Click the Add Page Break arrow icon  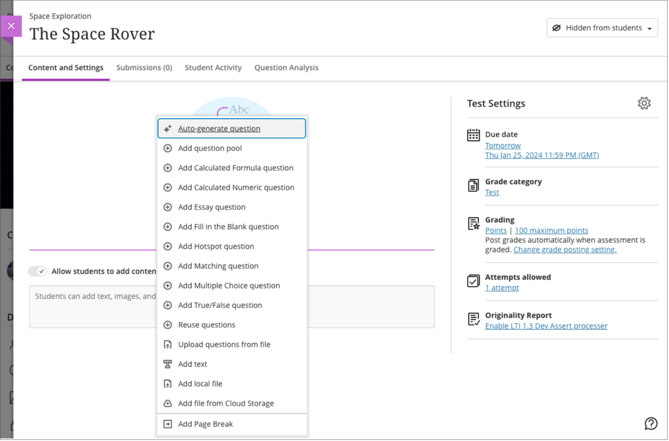coord(168,424)
